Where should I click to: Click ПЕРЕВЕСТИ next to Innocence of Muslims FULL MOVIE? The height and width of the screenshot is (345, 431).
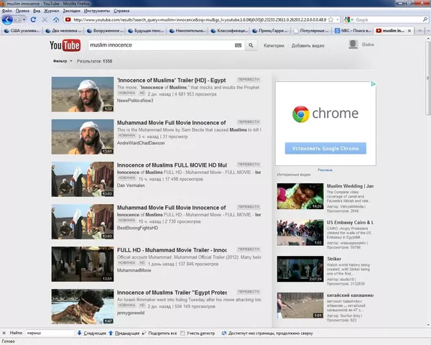(249, 165)
